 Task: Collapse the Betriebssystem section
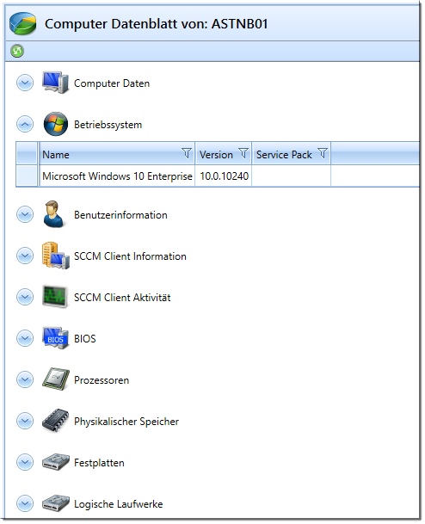(25, 124)
